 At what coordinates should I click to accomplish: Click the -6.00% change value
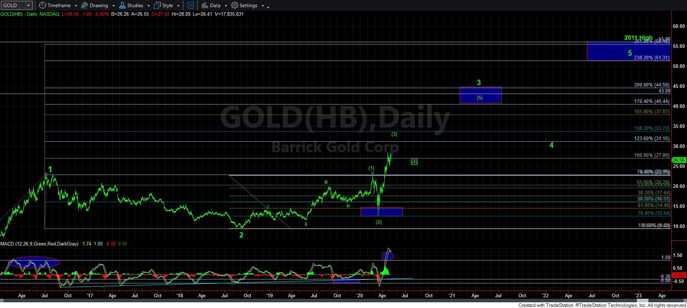click(x=101, y=14)
